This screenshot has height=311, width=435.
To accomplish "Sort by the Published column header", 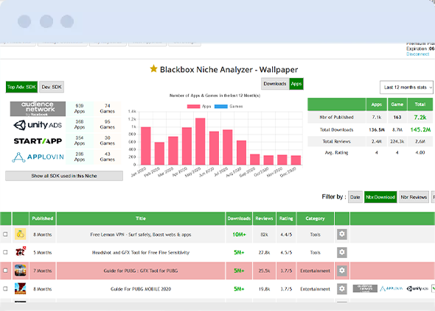I will coord(43,218).
